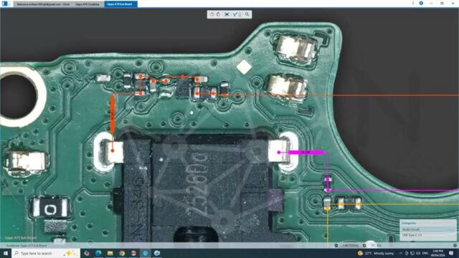Viewport: 459px width, 258px height.
Task: Click the red round app icon in taskbar
Action: [x=133, y=253]
